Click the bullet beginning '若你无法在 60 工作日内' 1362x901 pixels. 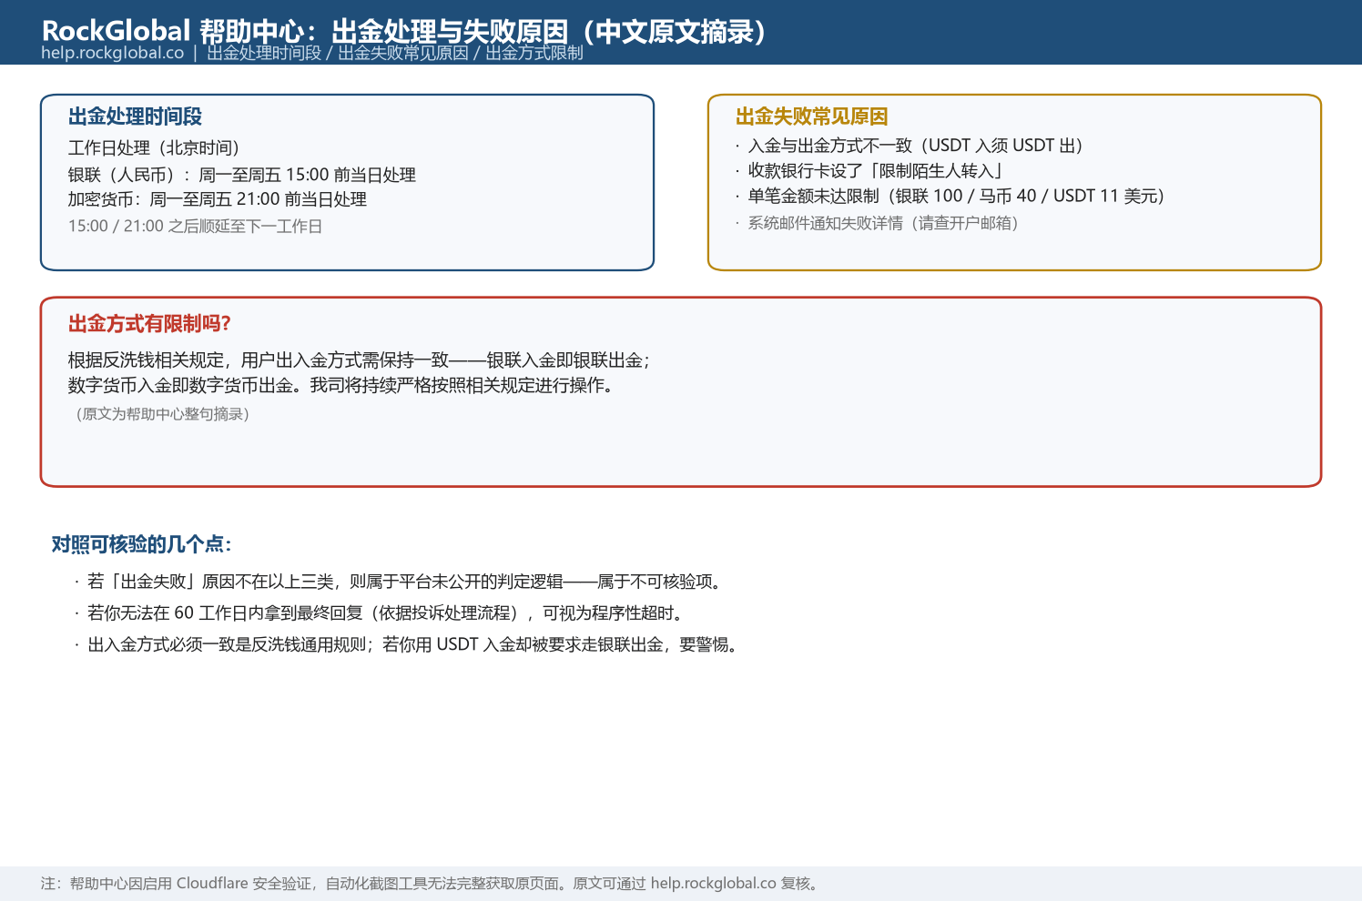coord(381,612)
